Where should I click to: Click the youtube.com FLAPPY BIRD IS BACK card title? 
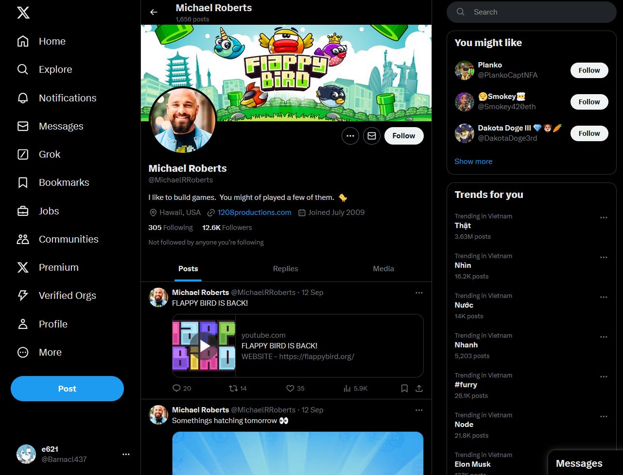coord(279,346)
